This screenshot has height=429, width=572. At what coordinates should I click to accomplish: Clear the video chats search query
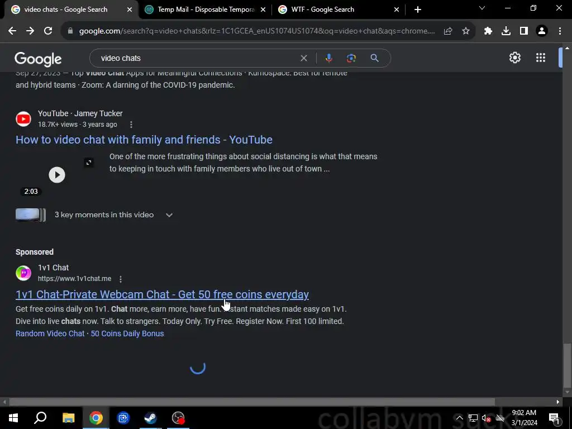coord(303,58)
